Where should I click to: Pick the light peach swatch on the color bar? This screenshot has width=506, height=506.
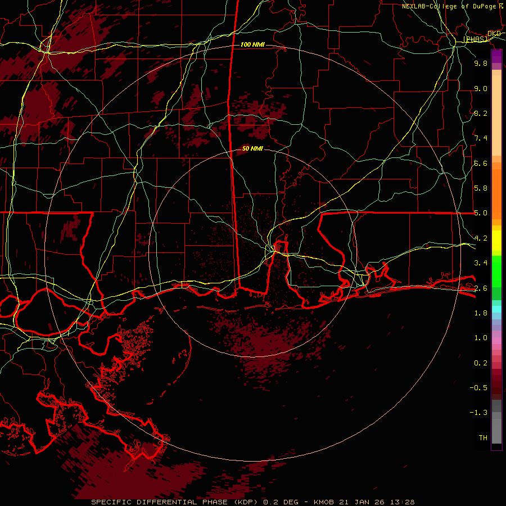[496, 116]
